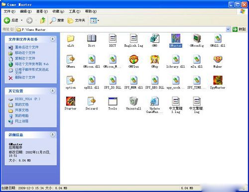Select the Swizard icon
249x192 pixels.
tap(92, 101)
